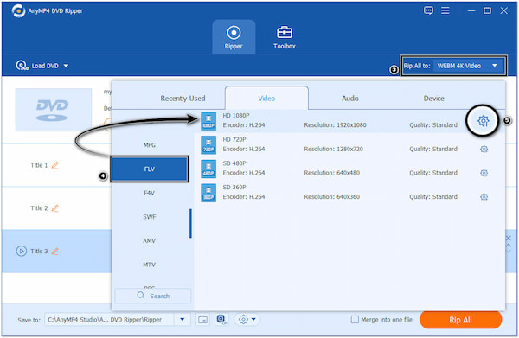Screen dimensions: 519x338
Task: Open the Ripper tab
Action: click(x=234, y=37)
